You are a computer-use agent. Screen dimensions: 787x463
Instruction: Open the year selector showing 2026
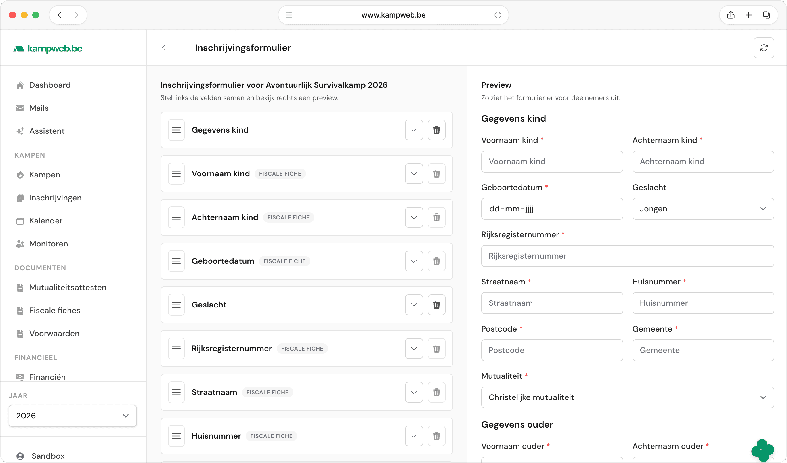tap(72, 416)
